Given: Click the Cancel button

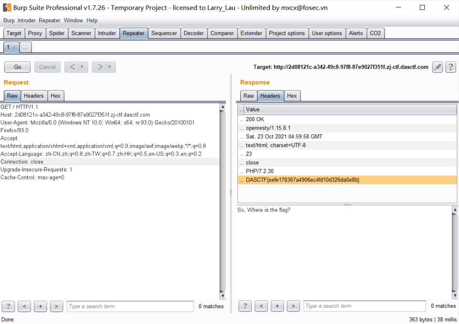Looking at the screenshot, I should click(x=47, y=67).
